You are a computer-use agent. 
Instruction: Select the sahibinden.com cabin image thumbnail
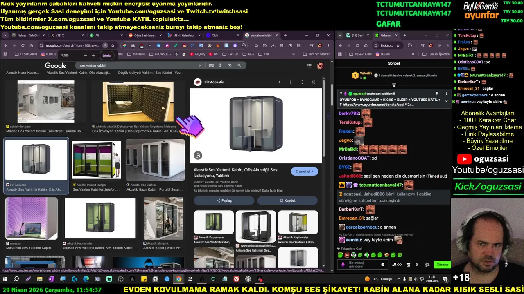click(x=46, y=102)
